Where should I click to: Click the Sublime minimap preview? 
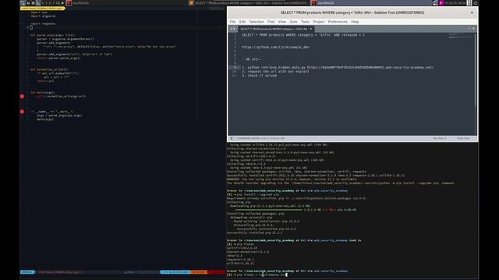tap(461, 36)
